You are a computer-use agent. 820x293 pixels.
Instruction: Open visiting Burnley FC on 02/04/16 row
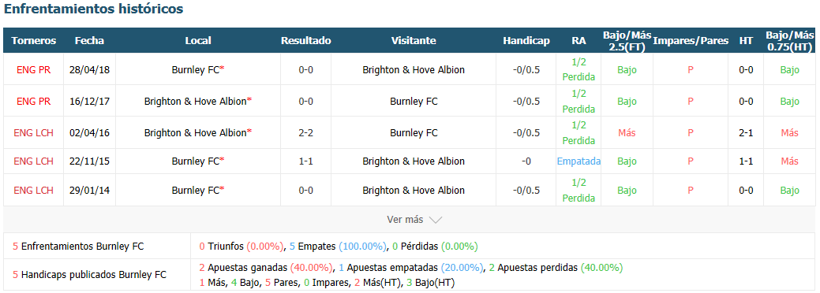tap(414, 132)
